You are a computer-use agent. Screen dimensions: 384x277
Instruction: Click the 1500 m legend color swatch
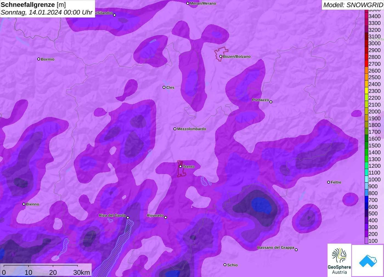point(366,145)
